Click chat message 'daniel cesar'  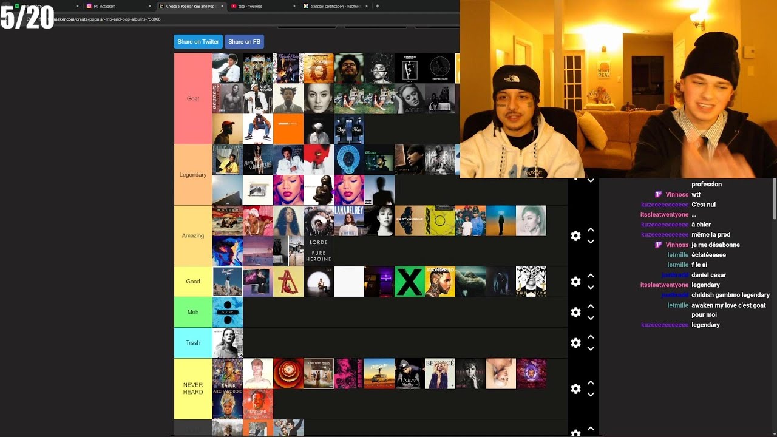click(x=708, y=275)
